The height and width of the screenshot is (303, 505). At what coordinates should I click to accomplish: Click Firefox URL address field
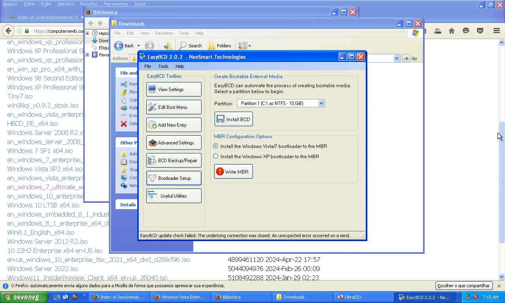[58, 31]
